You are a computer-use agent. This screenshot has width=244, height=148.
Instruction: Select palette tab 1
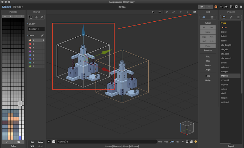click(x=11, y=16)
